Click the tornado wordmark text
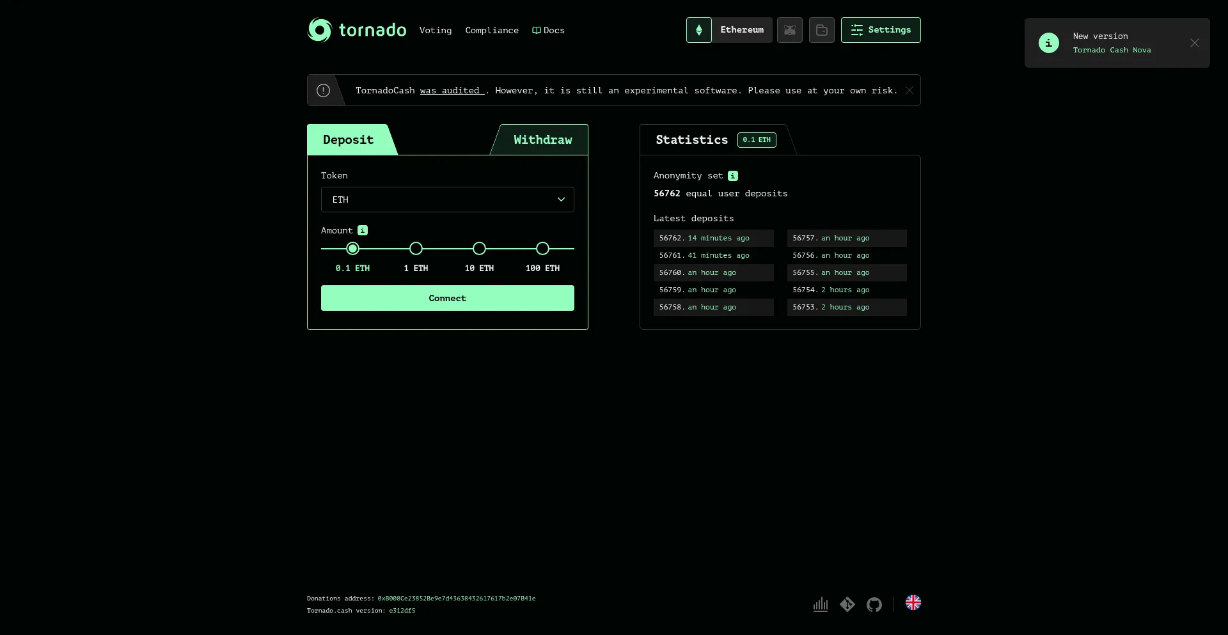Viewport: 1228px width, 635px height. (372, 30)
